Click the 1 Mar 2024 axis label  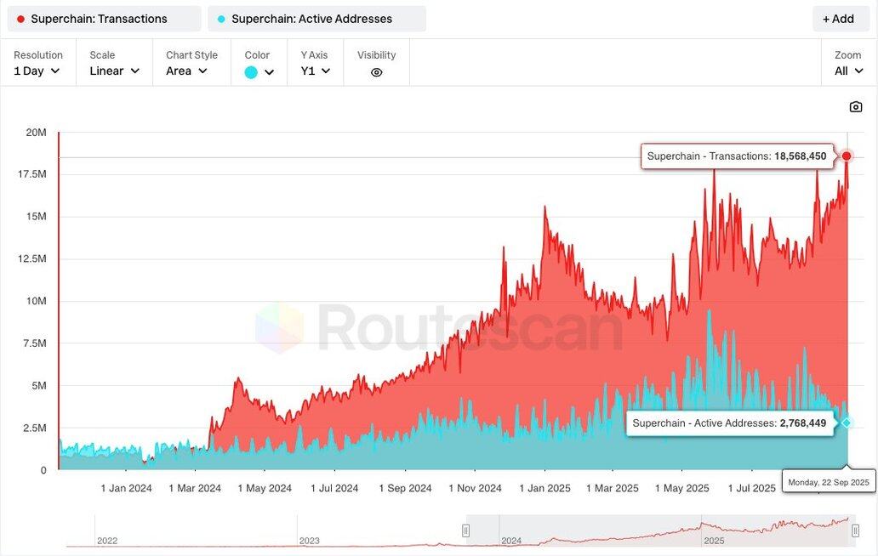[195, 488]
